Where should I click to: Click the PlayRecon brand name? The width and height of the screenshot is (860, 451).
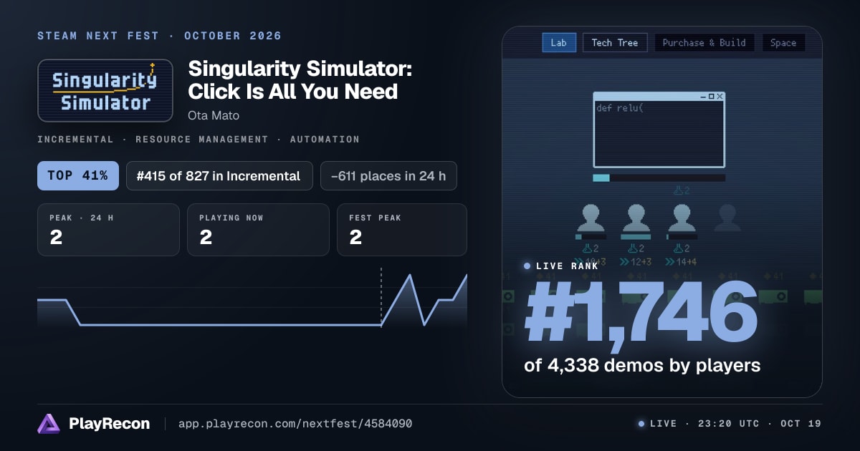110,424
